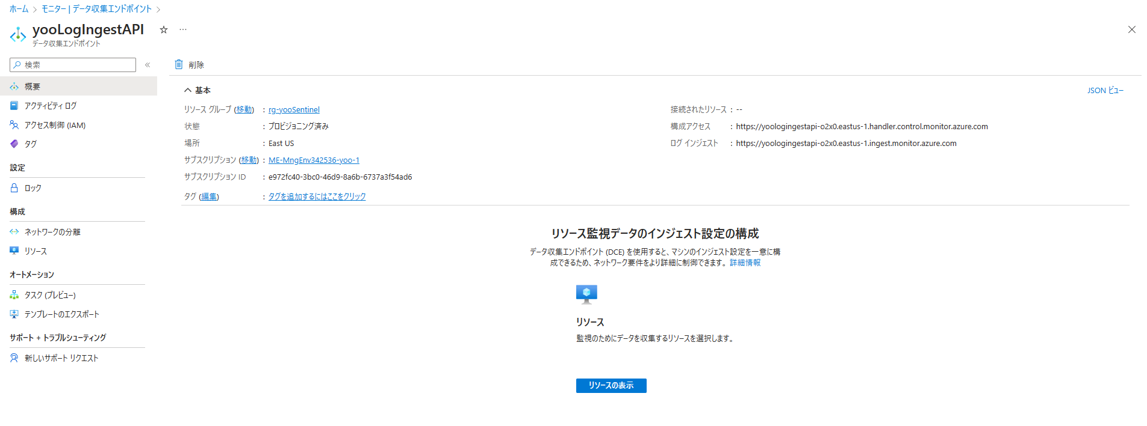Viewport: 1147px width, 426px height.
Task: Open リソース item under 構成
Action: (78, 251)
